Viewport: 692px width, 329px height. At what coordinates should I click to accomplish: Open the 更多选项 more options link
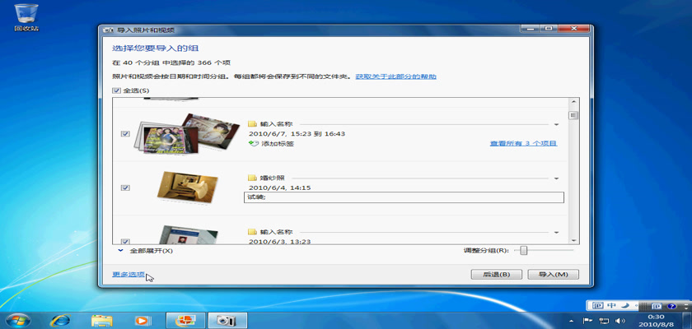[129, 274]
